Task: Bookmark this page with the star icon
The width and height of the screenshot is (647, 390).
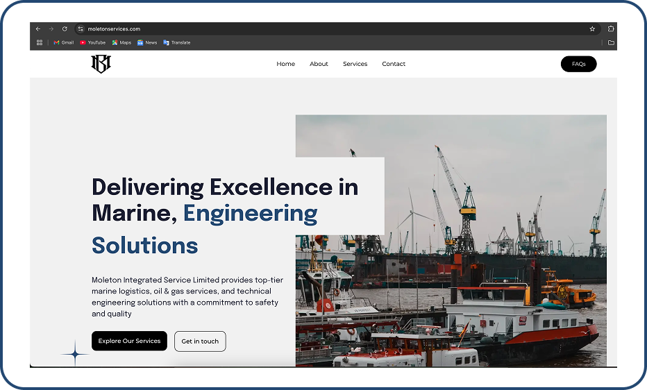Action: point(592,29)
